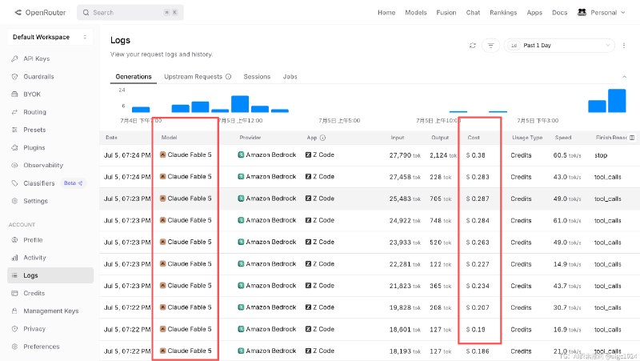
Task: Expand the Personal account menu chevron
Action: pyautogui.click(x=623, y=13)
